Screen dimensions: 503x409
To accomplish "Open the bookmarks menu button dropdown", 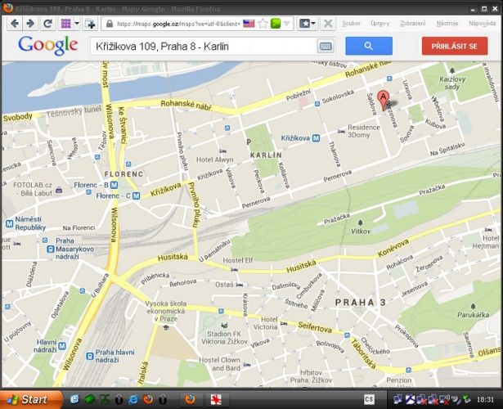I will [x=308, y=24].
